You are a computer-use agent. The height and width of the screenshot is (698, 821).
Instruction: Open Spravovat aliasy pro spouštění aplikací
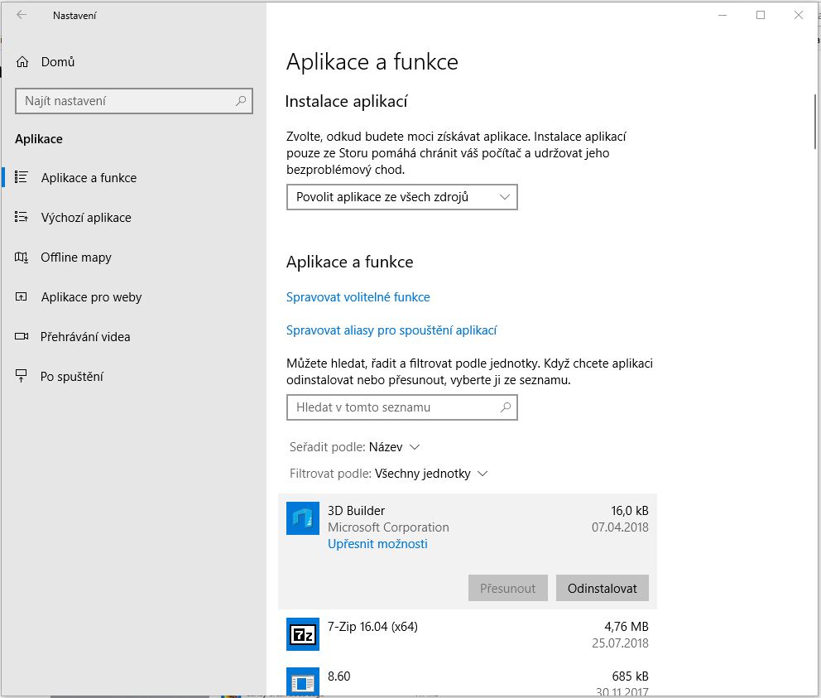[x=391, y=330]
